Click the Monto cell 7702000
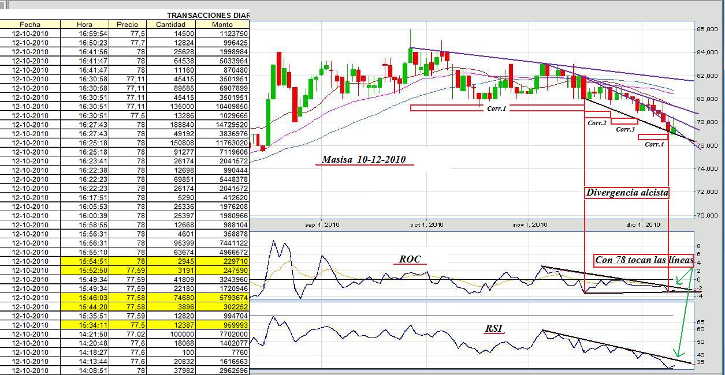The height and width of the screenshot is (375, 725). coord(222,334)
